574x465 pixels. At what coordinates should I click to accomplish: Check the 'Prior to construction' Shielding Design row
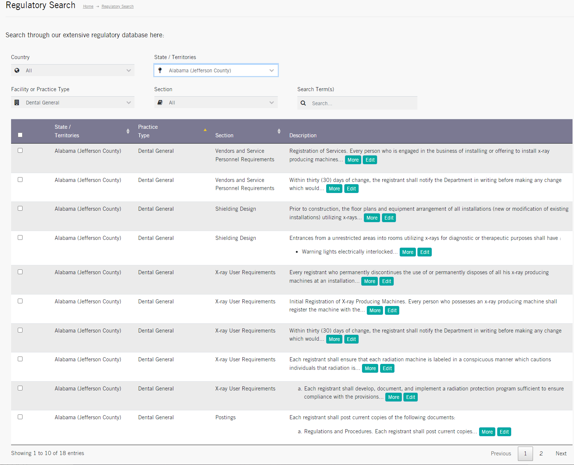point(20,209)
